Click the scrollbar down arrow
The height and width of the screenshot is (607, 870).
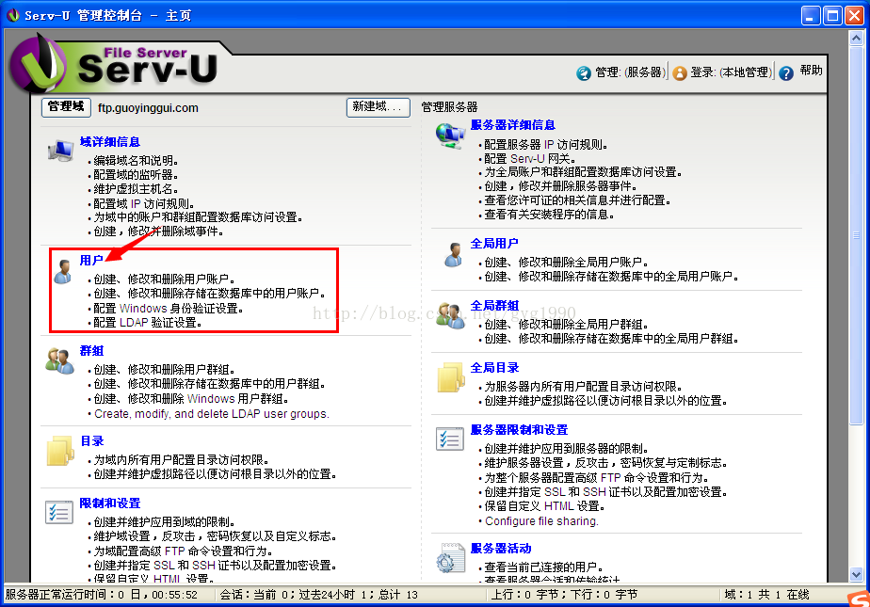tap(856, 574)
